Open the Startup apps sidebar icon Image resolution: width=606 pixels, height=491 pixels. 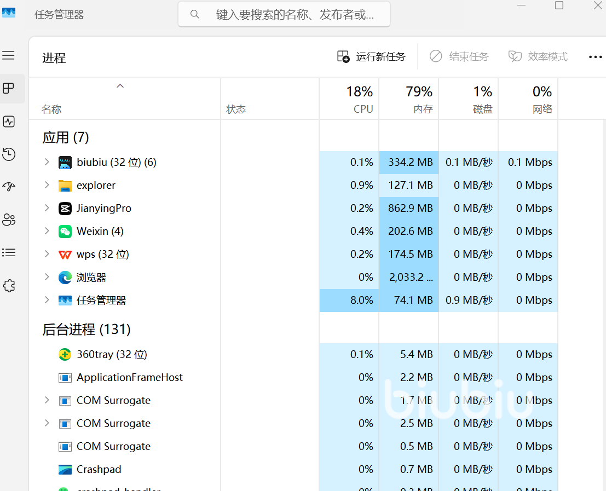pos(9,187)
